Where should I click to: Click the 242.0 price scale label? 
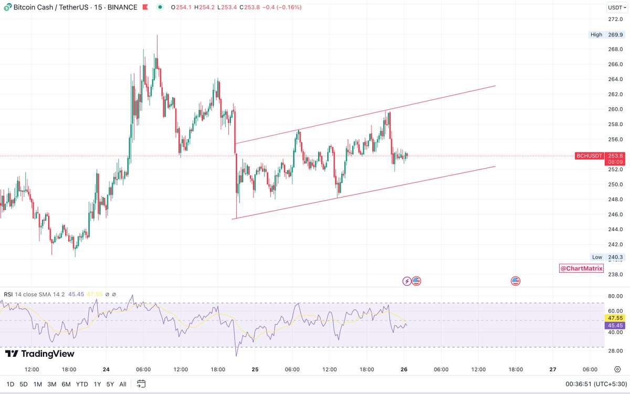[x=615, y=244]
